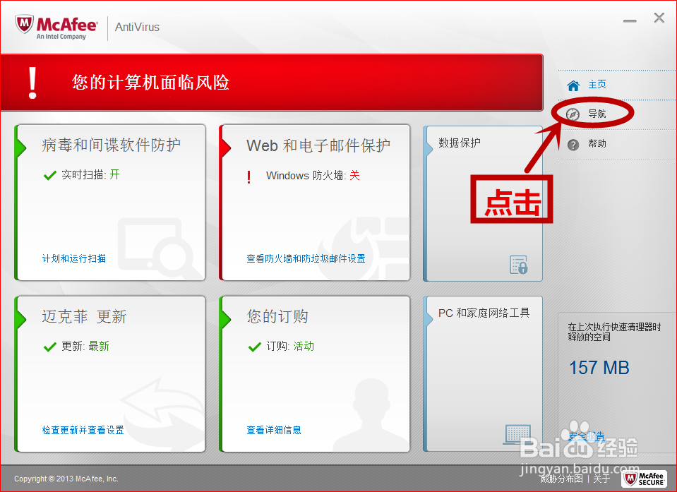Click the green checkmark beside 实时扫描
This screenshot has width=677, height=492.
pos(50,175)
